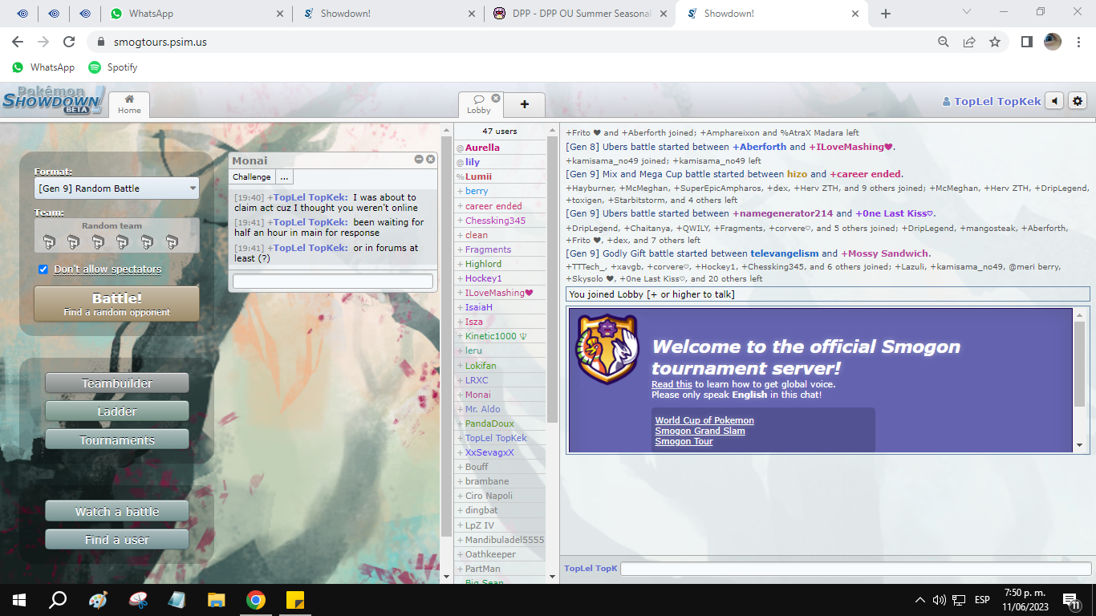The height and width of the screenshot is (616, 1096).
Task: Open World Cup of Pokemon link
Action: click(x=704, y=420)
